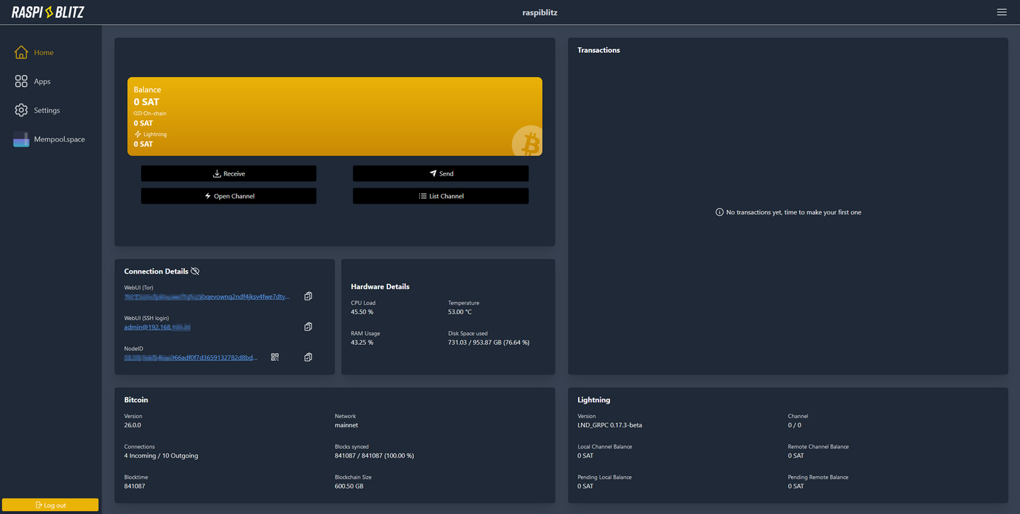Image resolution: width=1020 pixels, height=514 pixels.
Task: Log out of RaspiBlitz
Action: click(x=50, y=505)
